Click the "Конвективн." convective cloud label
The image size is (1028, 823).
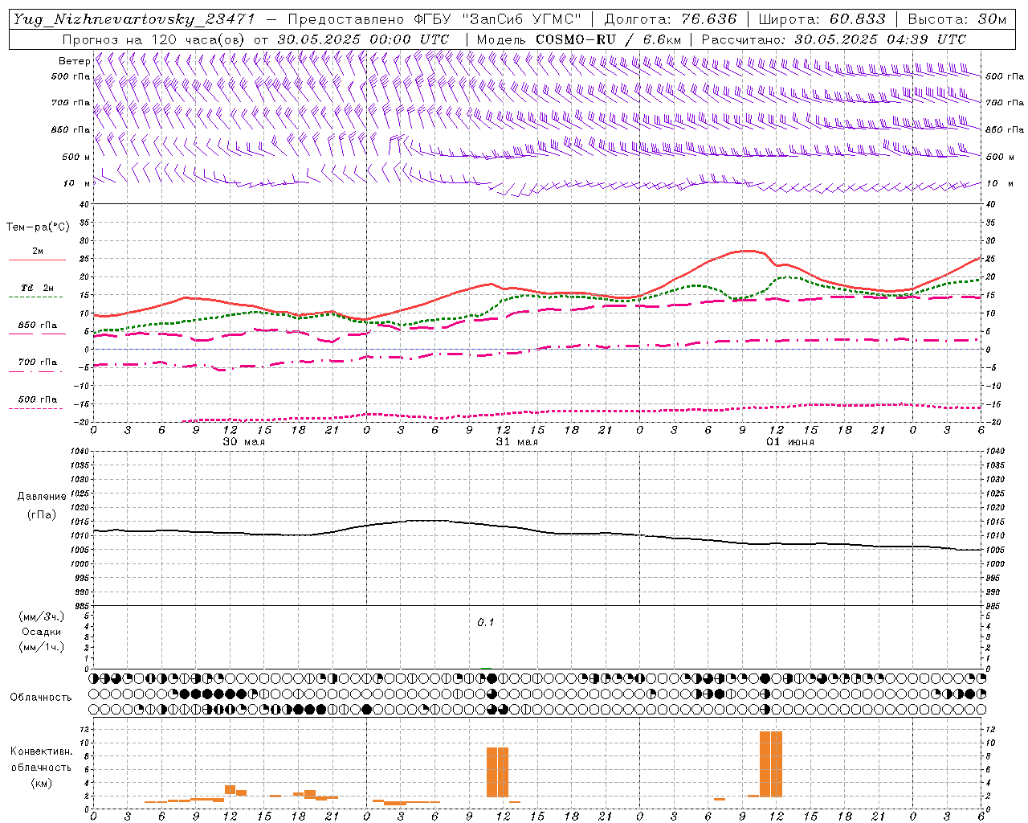coord(41,751)
